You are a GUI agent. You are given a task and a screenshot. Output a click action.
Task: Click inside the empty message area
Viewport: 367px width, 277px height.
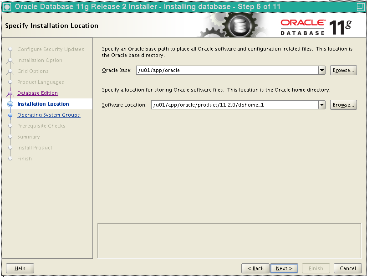point(229,241)
